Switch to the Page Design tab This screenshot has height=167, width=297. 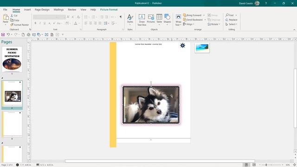pos(42,9)
